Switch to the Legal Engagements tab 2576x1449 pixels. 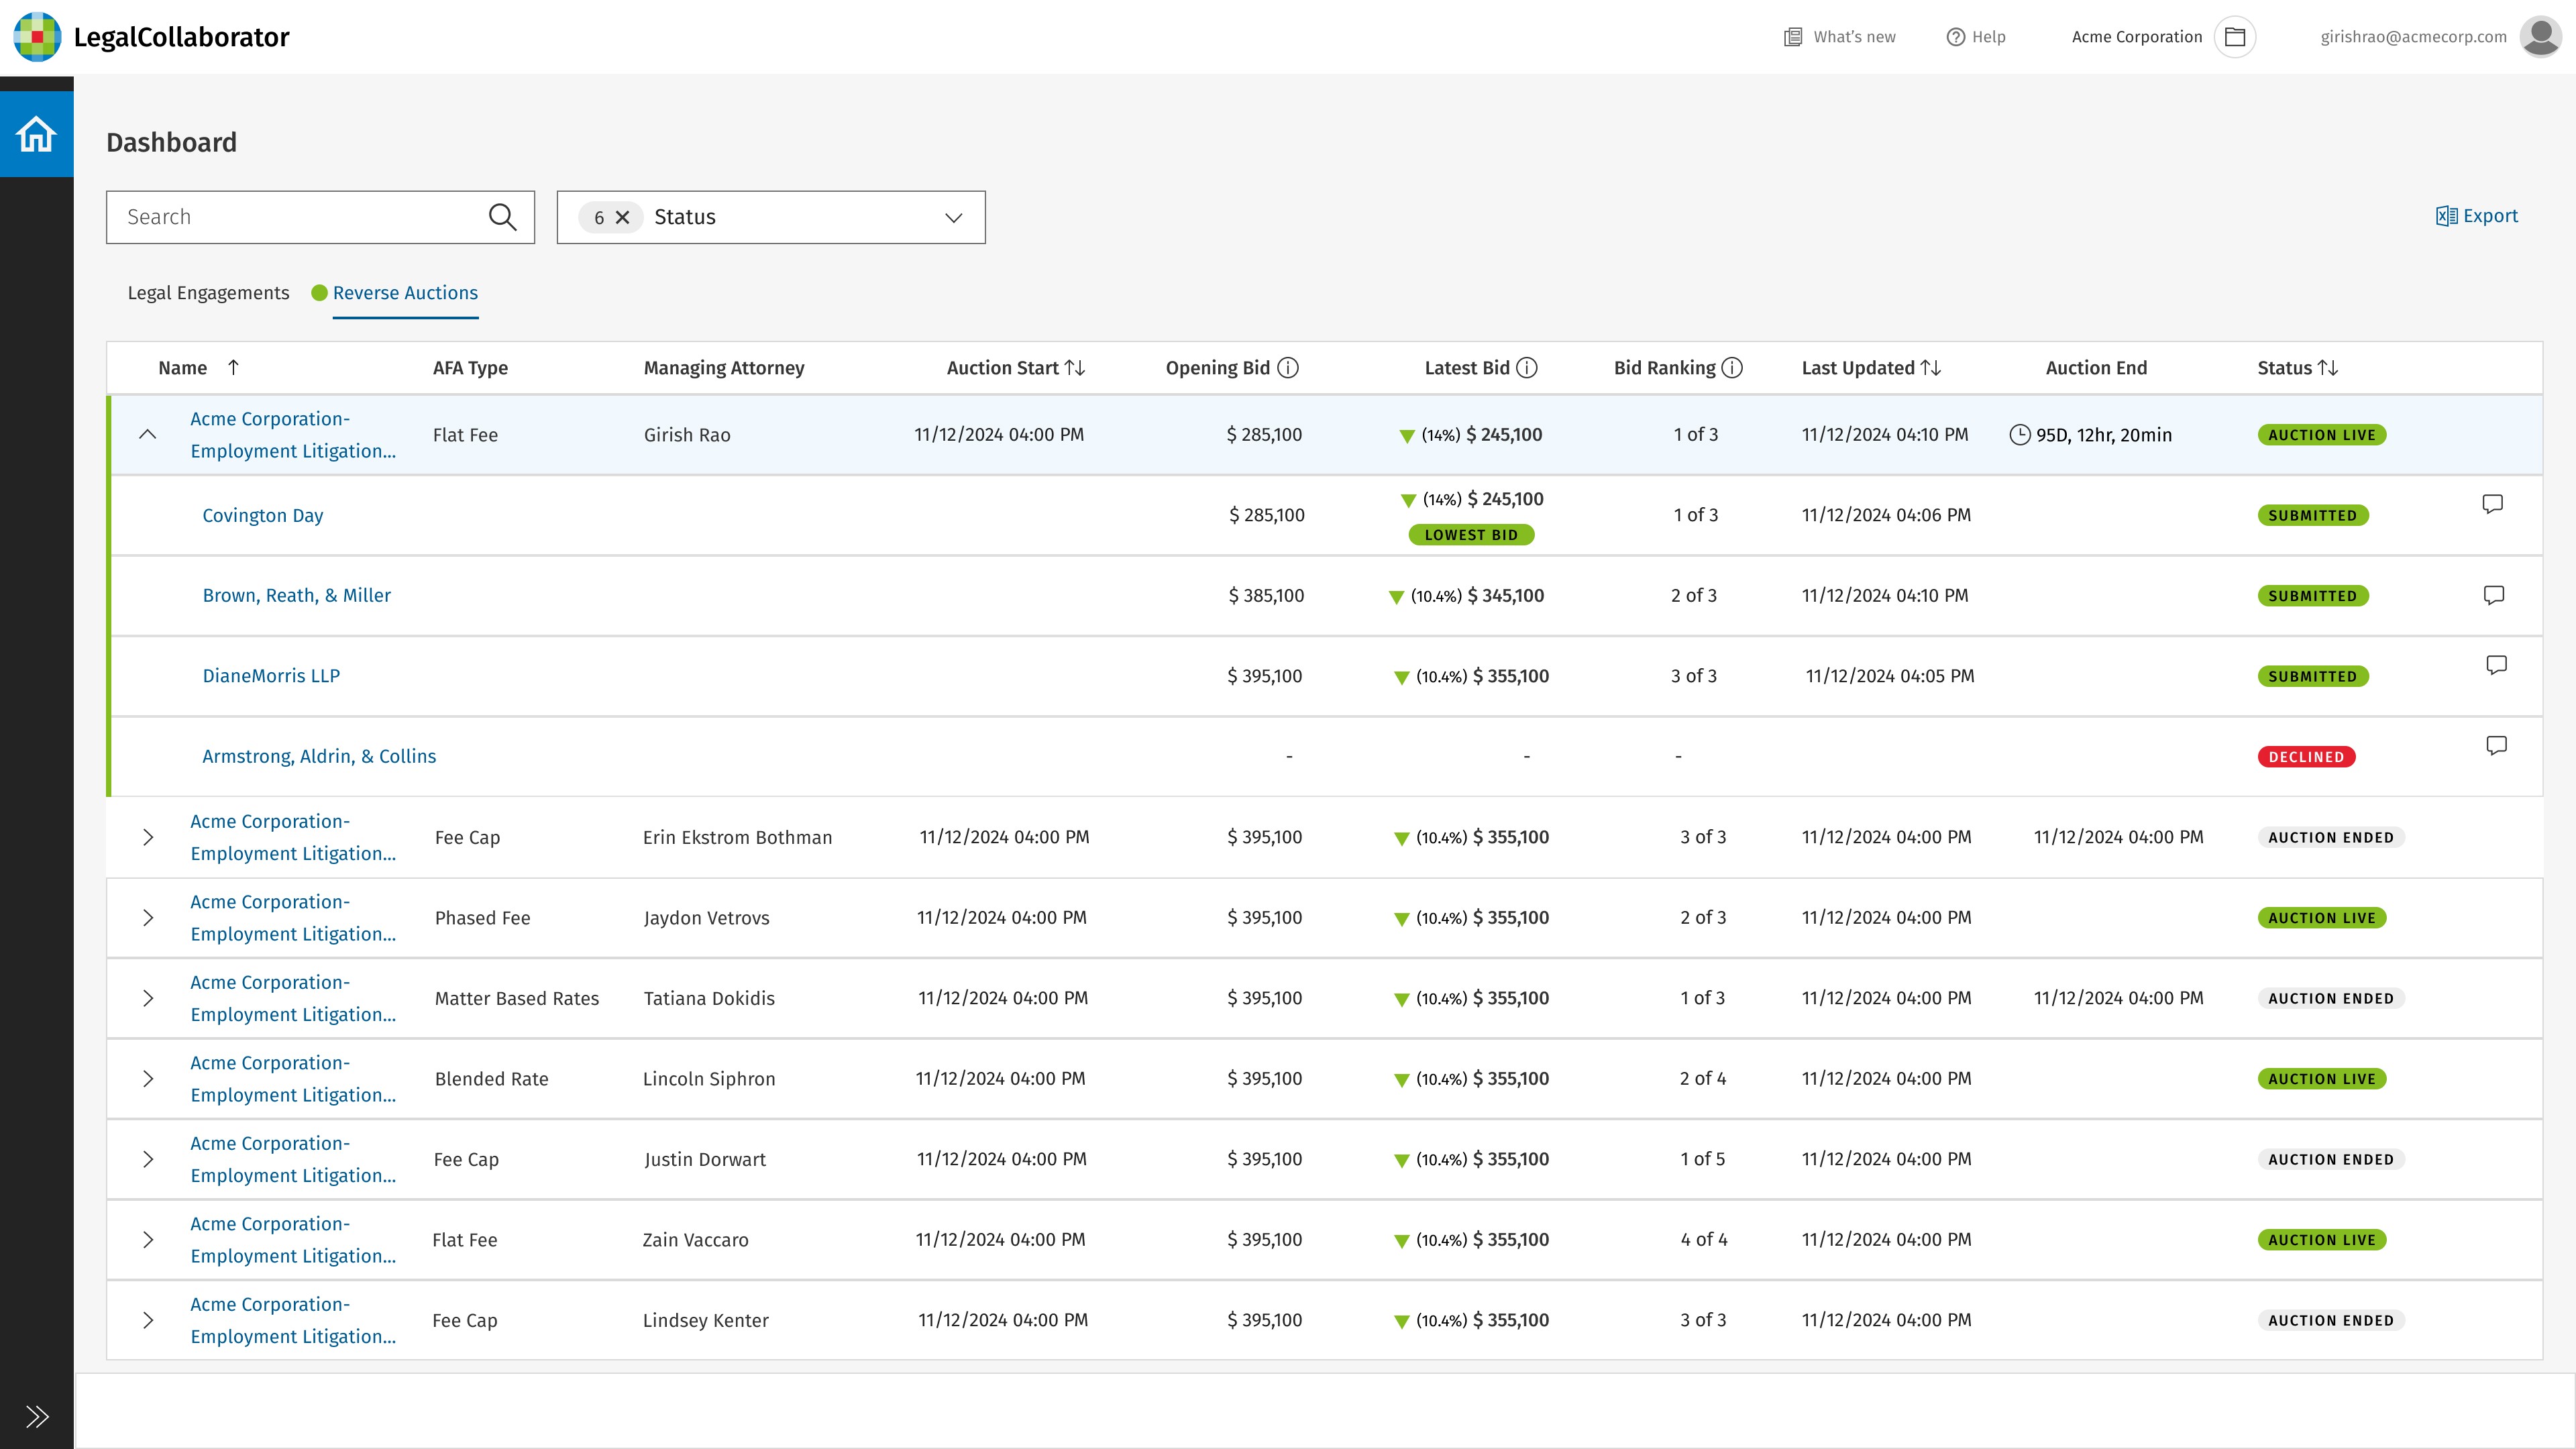(208, 293)
